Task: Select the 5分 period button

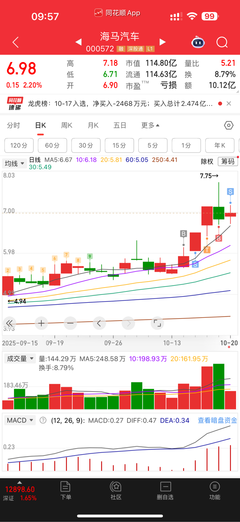Action: click(153, 145)
